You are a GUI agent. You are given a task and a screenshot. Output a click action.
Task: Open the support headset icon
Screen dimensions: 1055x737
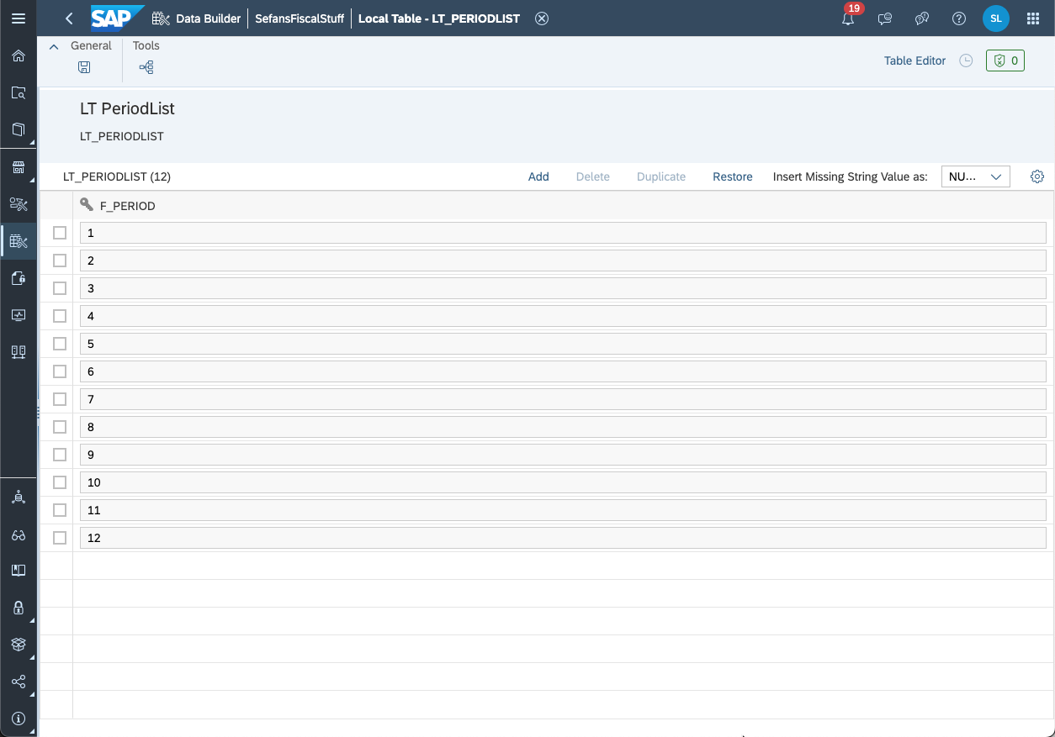click(922, 18)
